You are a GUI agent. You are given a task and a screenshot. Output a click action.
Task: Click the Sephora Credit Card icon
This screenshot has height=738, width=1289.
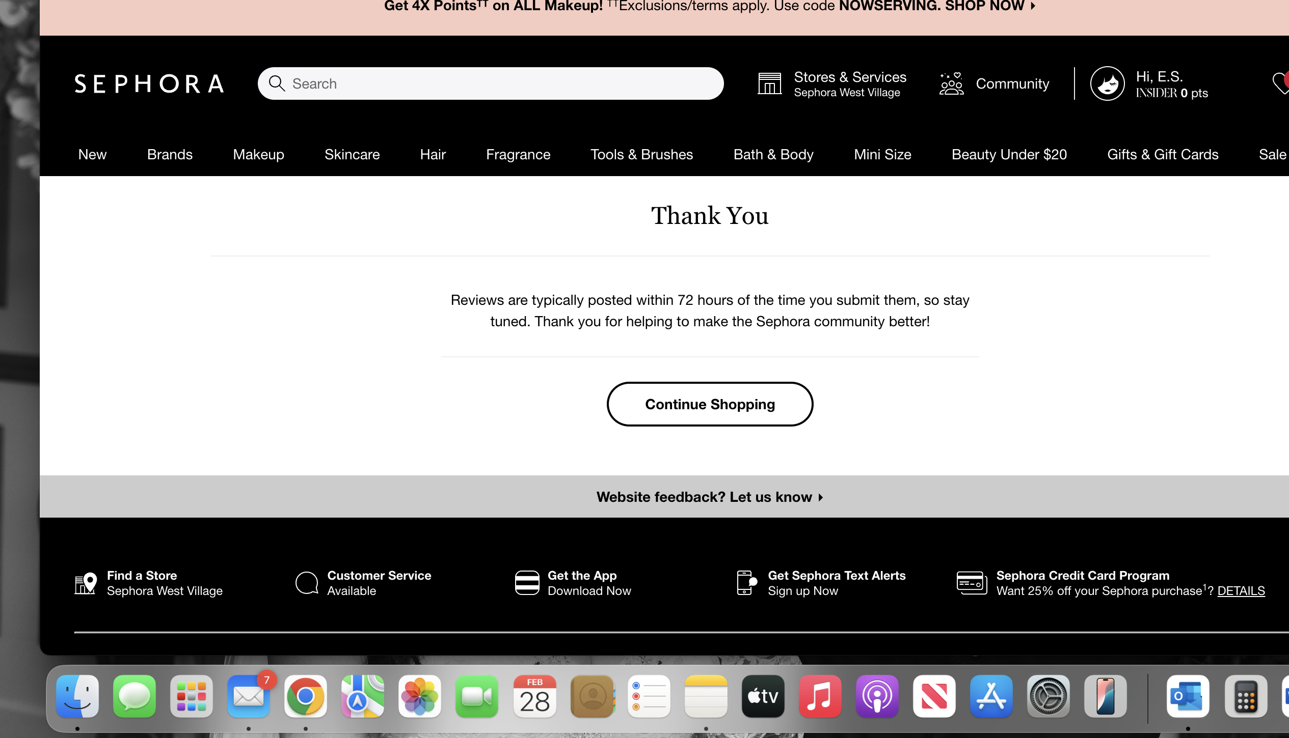click(x=972, y=583)
